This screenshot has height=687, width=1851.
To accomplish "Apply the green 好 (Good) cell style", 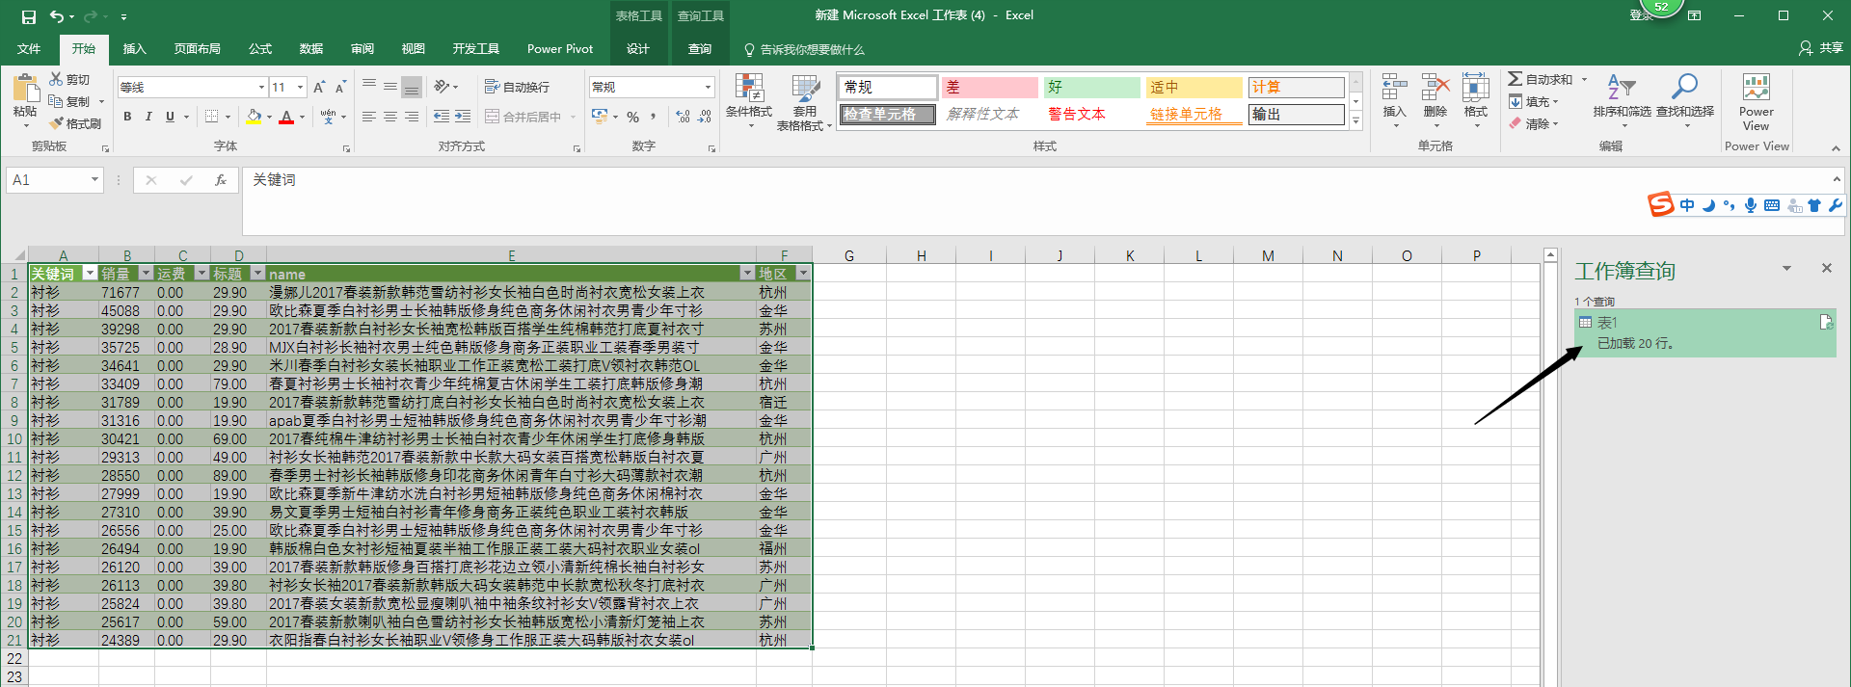I will click(1090, 87).
